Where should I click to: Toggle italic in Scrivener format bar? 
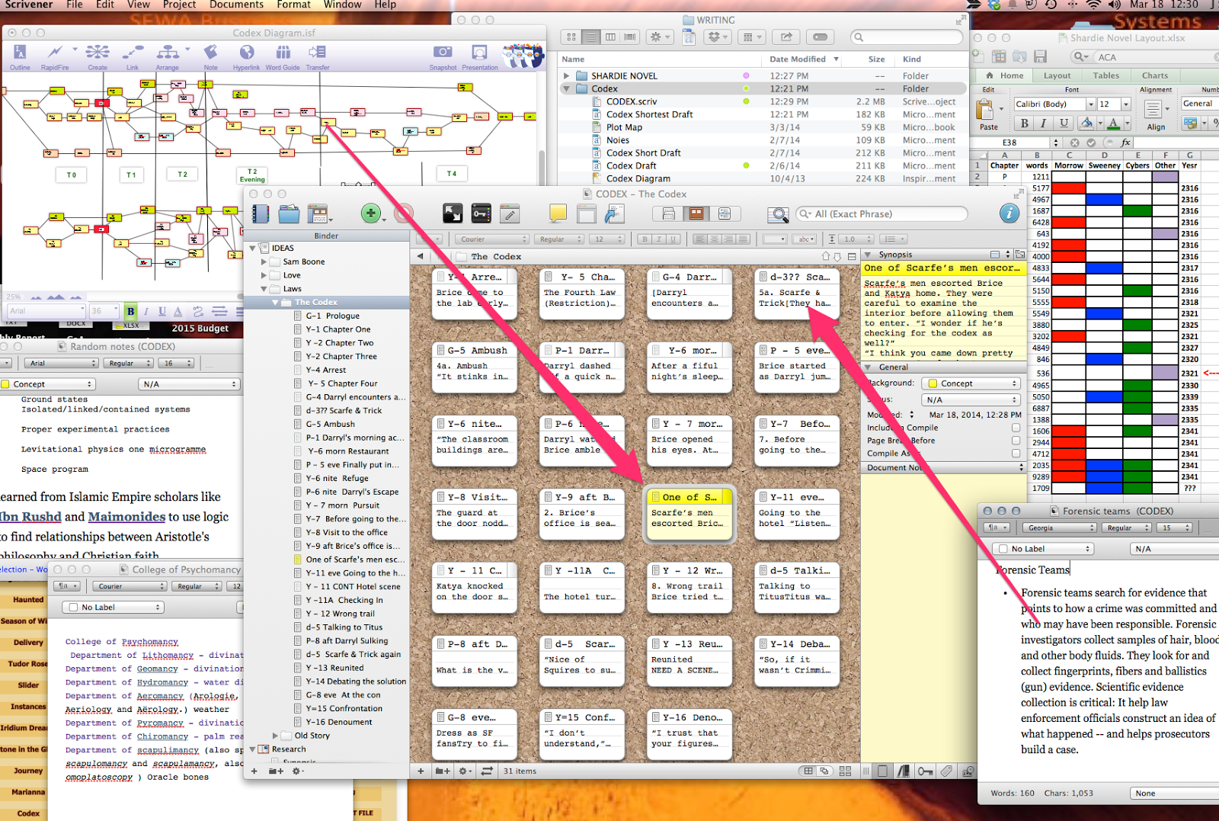659,239
